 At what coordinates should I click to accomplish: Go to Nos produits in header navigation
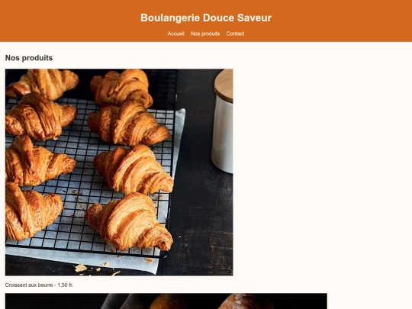(205, 34)
